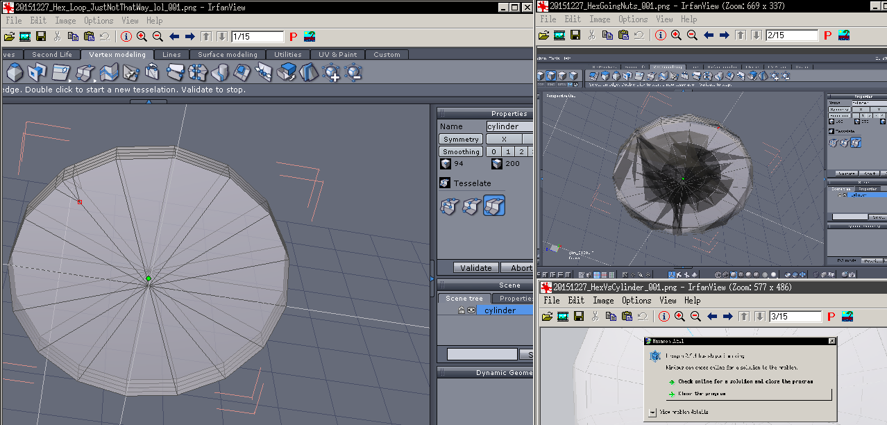Switch to the Surface modeling tab

coord(227,54)
